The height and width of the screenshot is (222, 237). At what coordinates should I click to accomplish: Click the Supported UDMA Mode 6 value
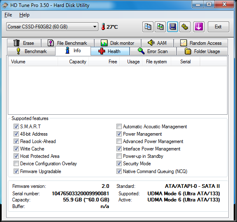click(184, 194)
